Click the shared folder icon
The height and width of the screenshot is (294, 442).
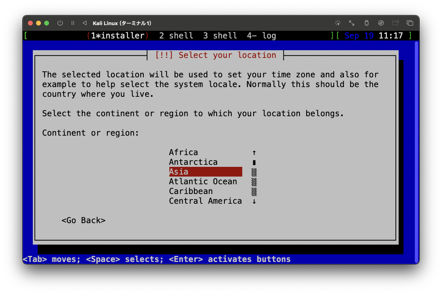tap(395, 23)
